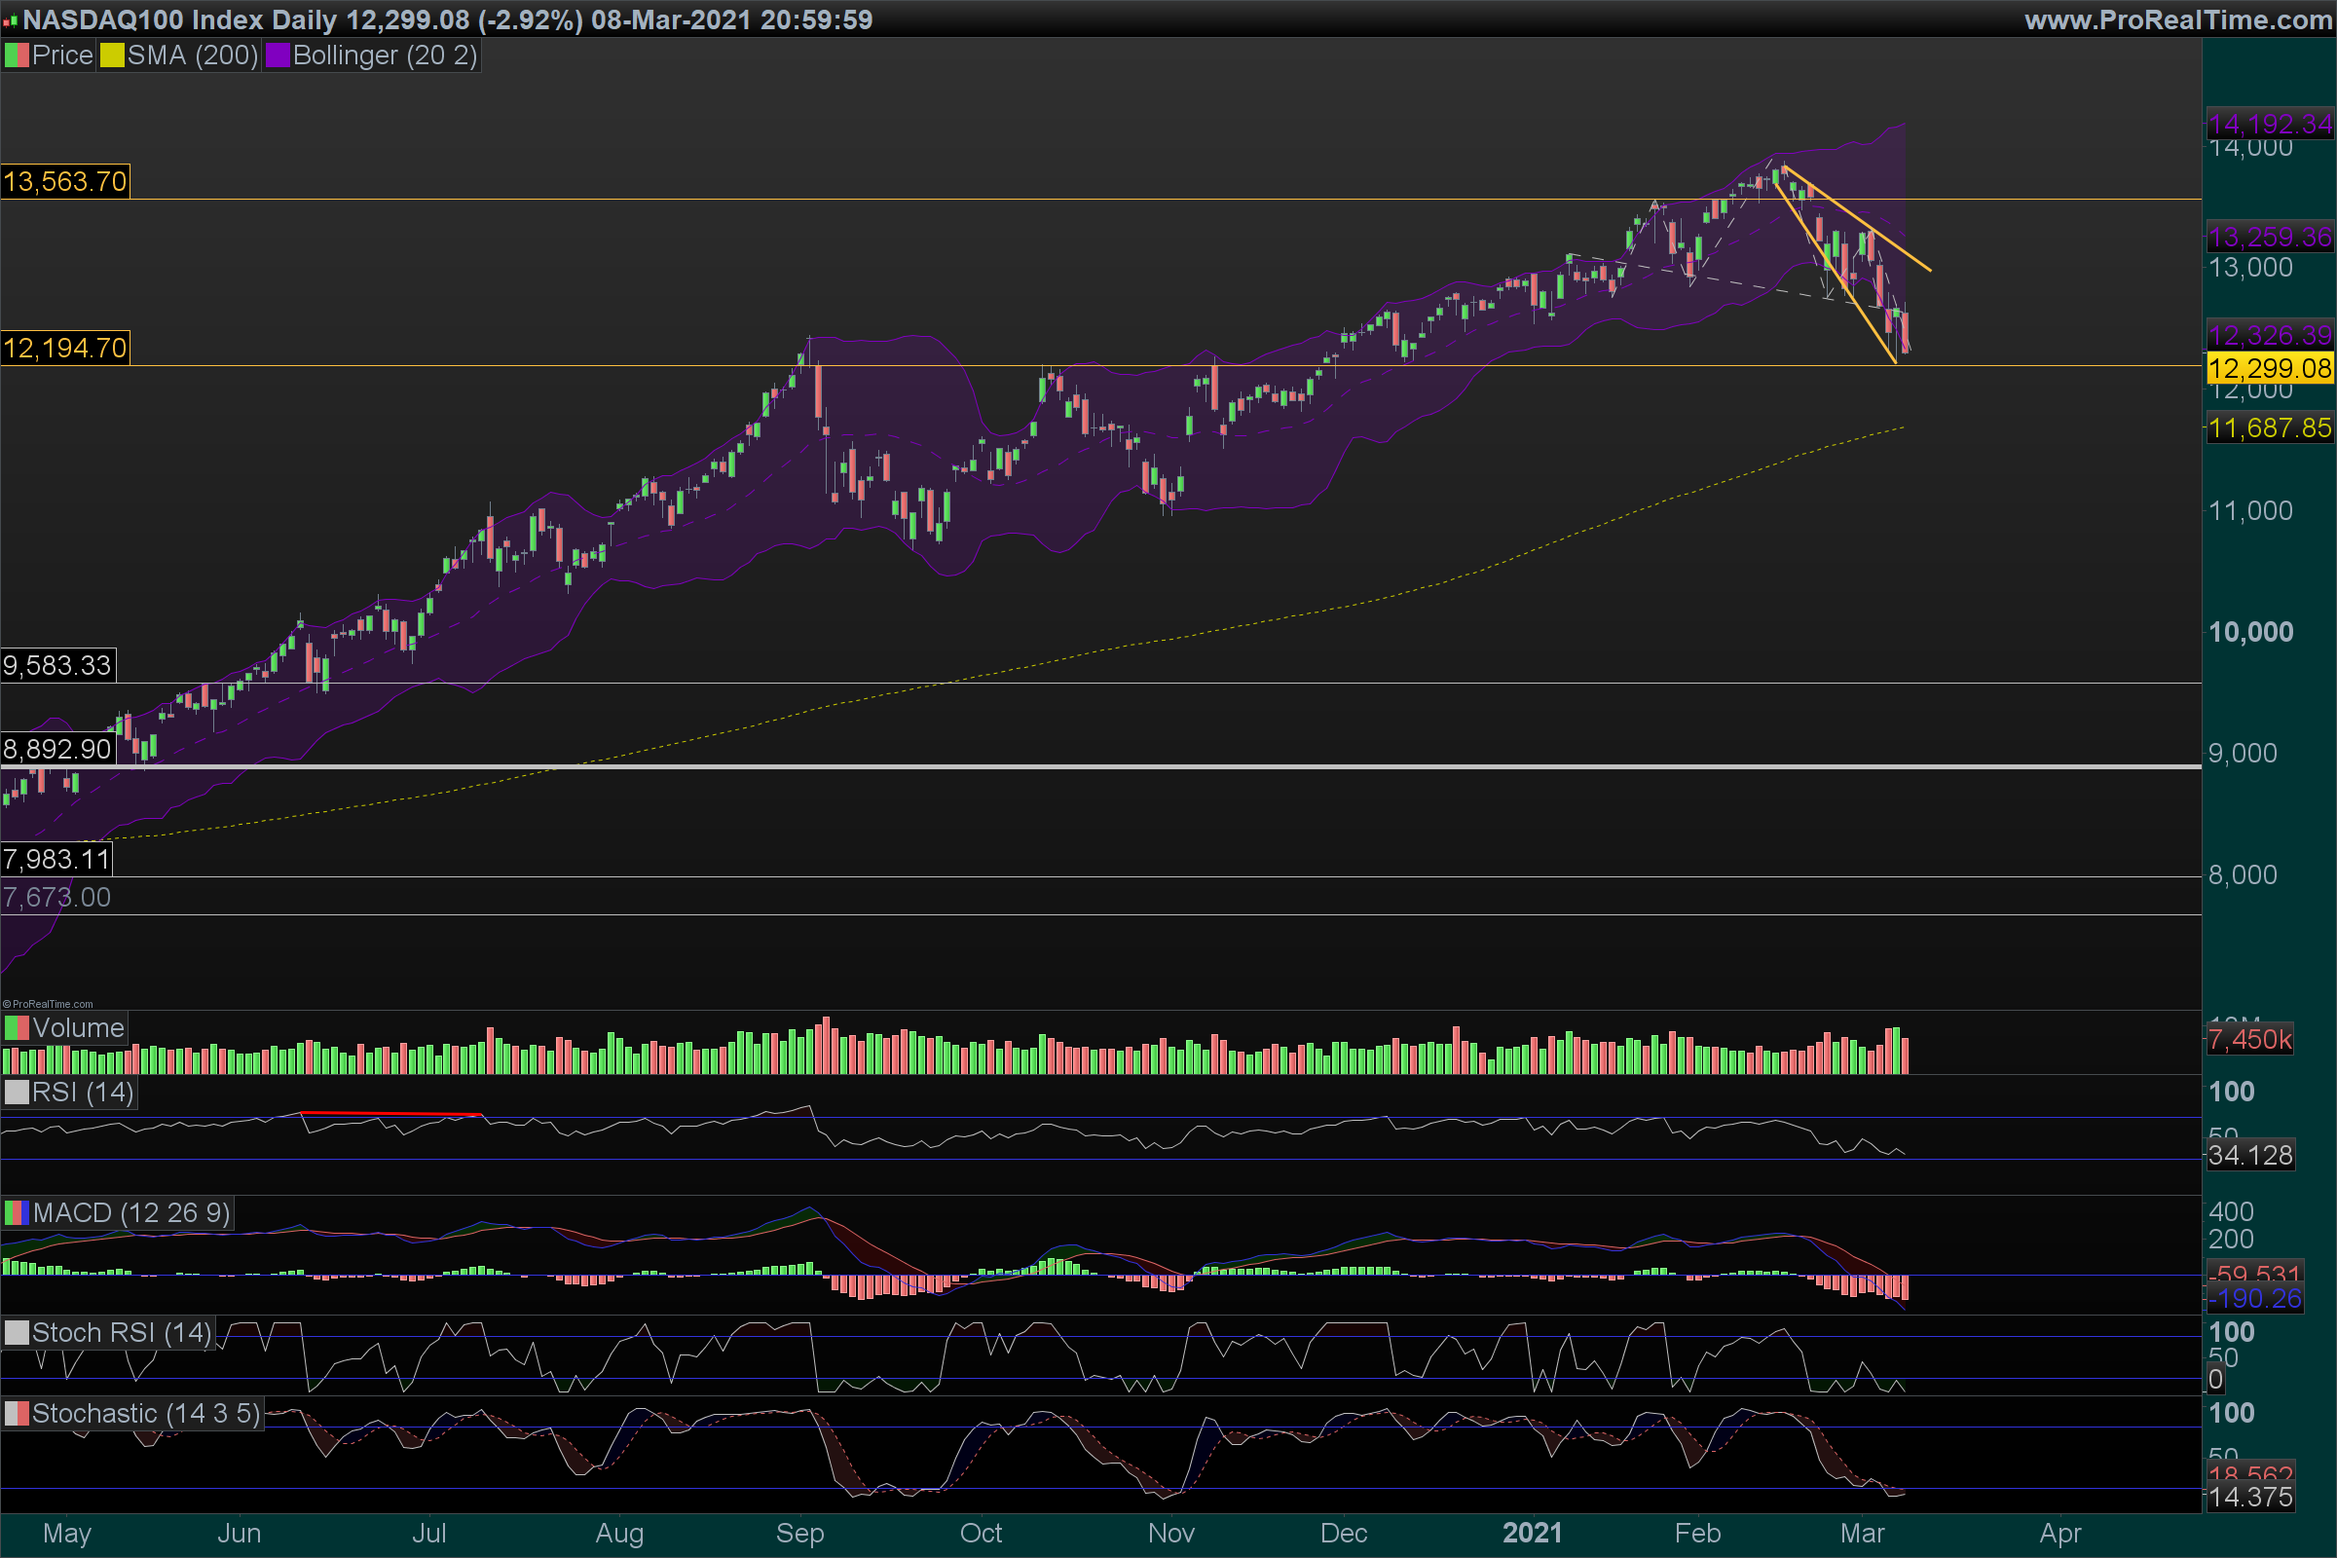Click the Price legend color icon
The width and height of the screenshot is (2337, 1558).
pos(16,56)
